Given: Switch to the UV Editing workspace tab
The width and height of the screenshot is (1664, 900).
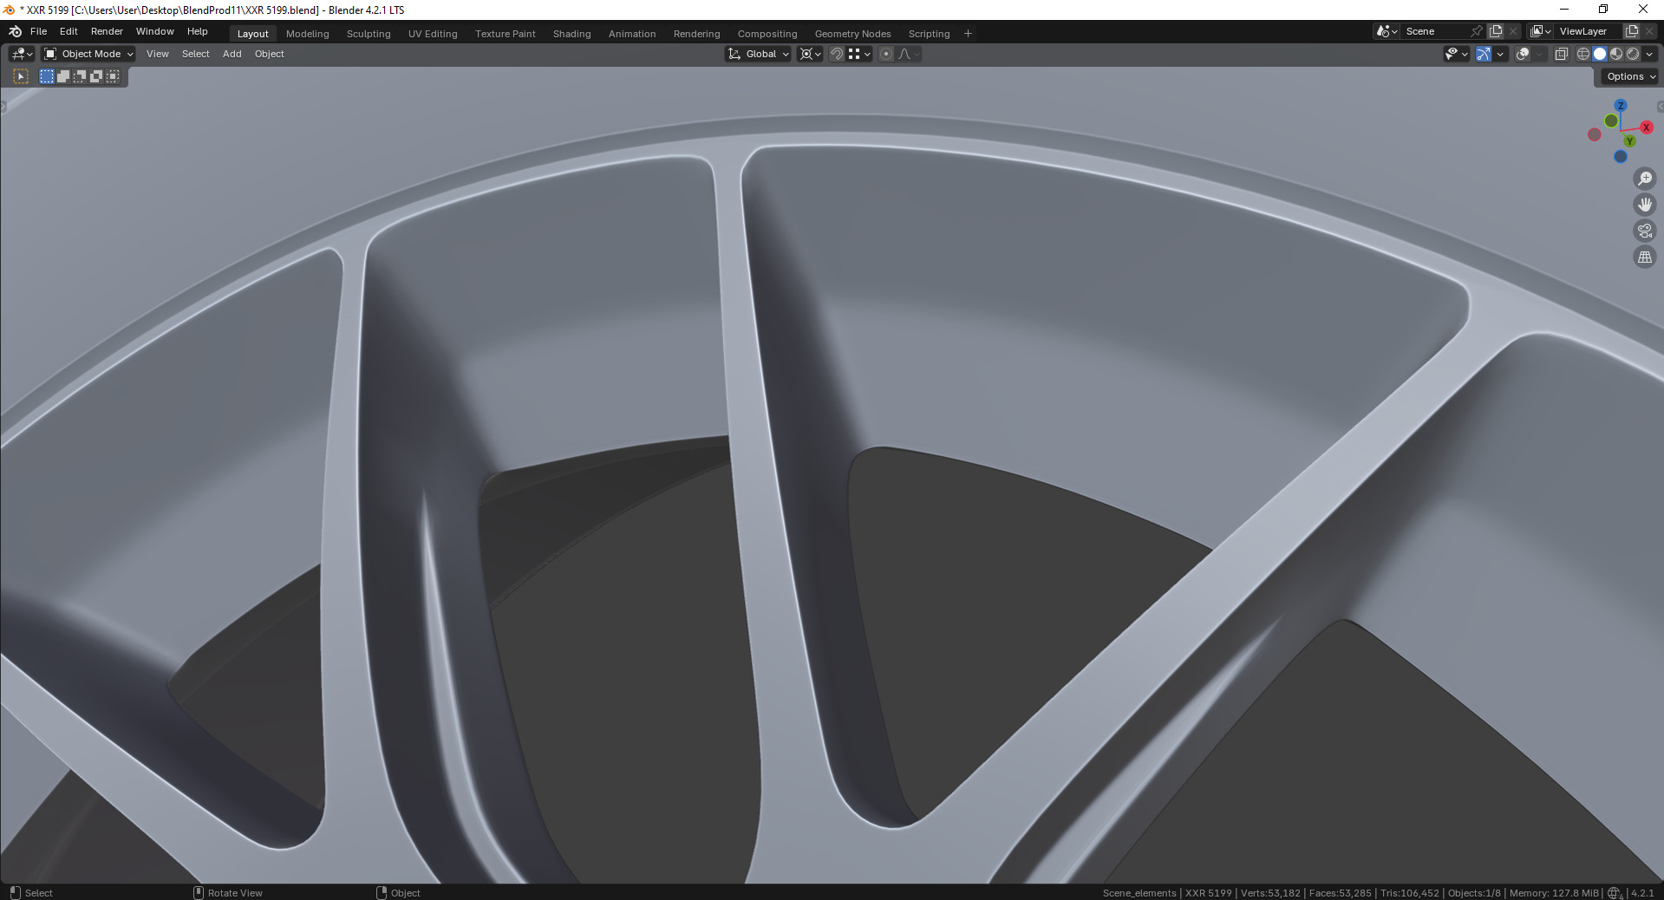Looking at the screenshot, I should coord(433,34).
